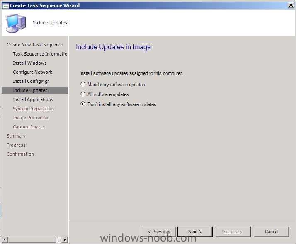Image resolution: width=296 pixels, height=244 pixels.
Task: Cancel the task sequence wizard
Action: [x=271, y=232]
